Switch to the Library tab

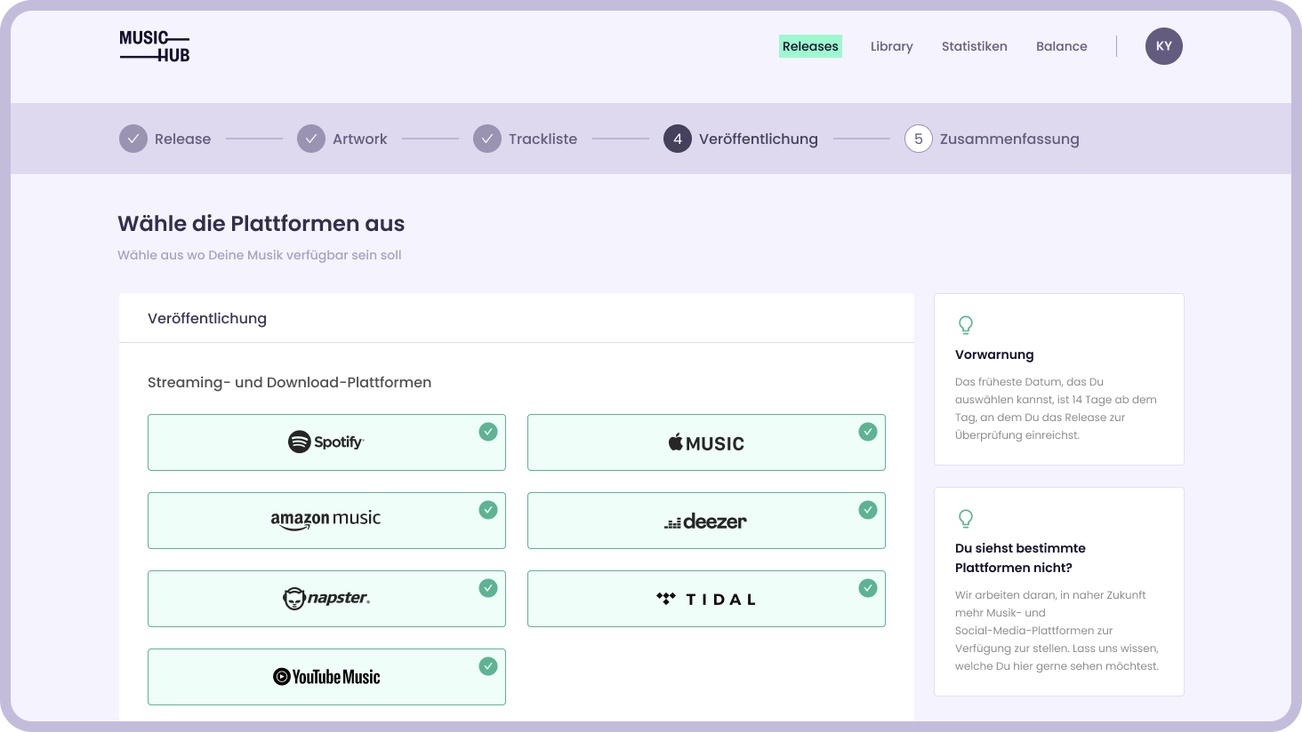891,46
